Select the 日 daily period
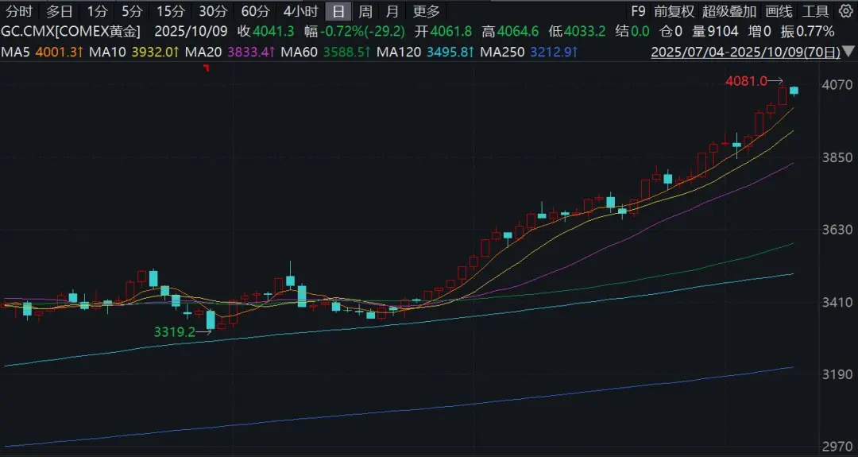This screenshot has width=858, height=457. pyautogui.click(x=338, y=11)
